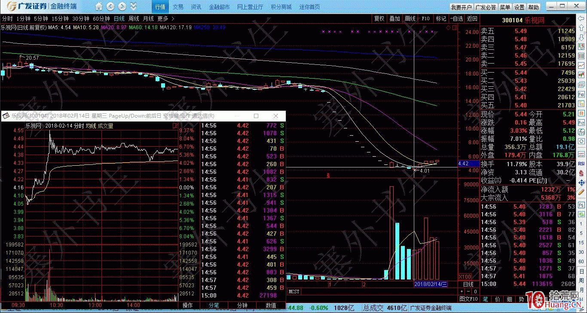Remove from watchlist via -自选
The height and width of the screenshot is (313, 587).
click(456, 19)
